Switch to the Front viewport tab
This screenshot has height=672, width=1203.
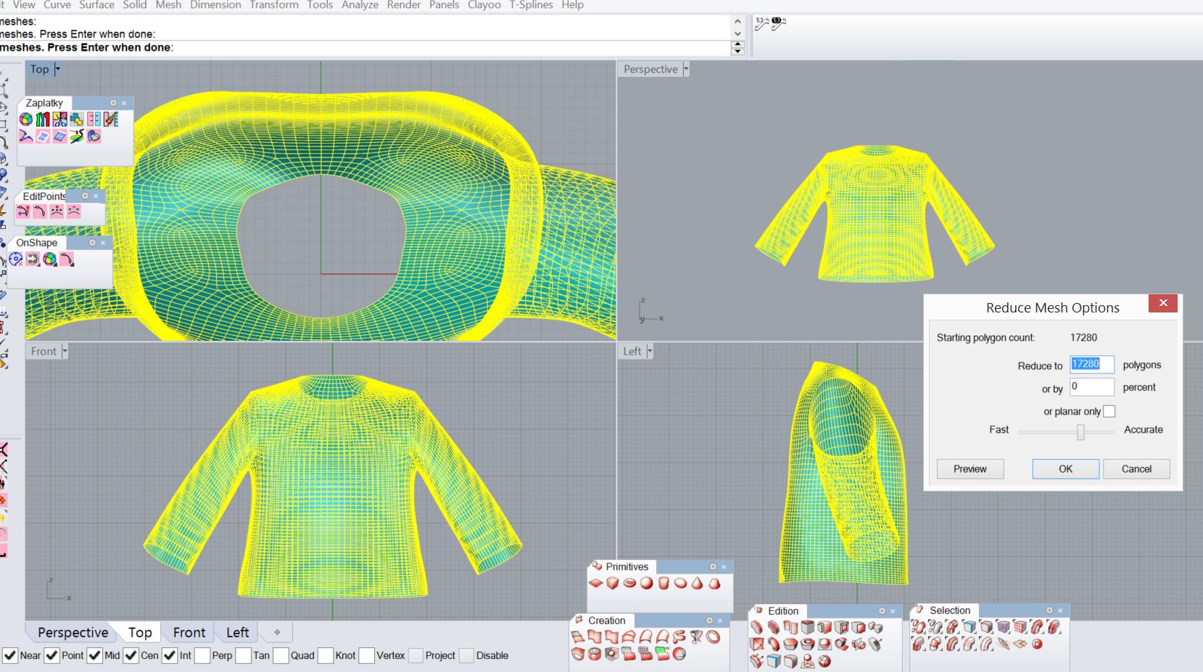point(189,633)
